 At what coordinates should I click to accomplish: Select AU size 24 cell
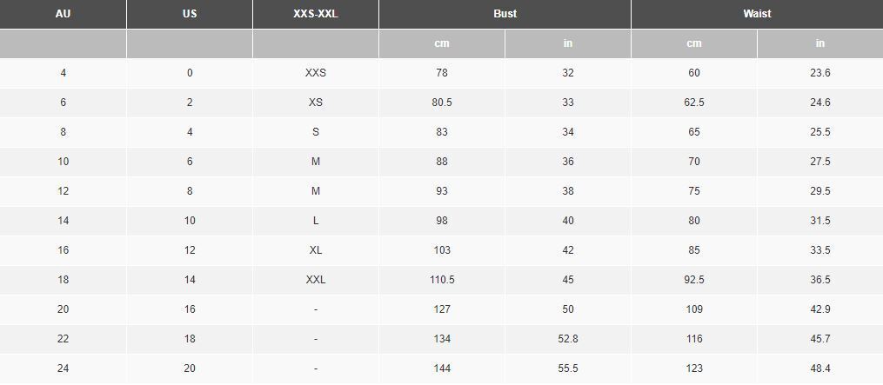pyautogui.click(x=63, y=368)
